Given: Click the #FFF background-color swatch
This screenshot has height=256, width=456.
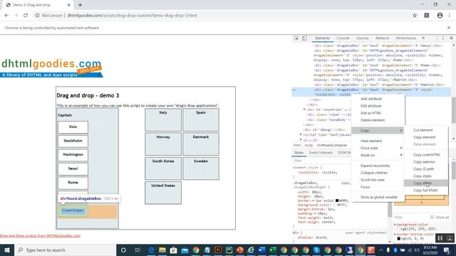Looking at the screenshot, I should 335,205.
